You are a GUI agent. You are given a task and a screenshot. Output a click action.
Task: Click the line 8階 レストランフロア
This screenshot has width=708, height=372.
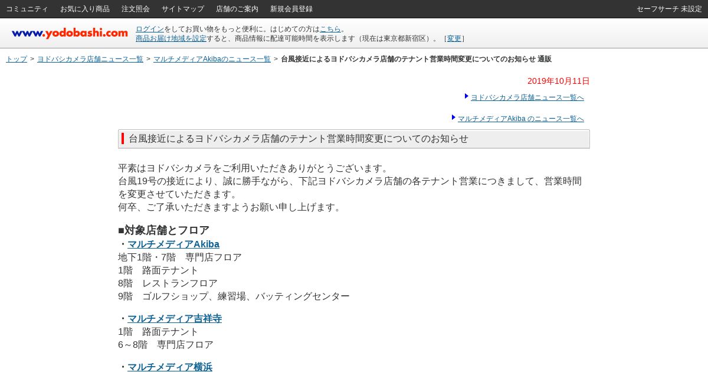click(x=168, y=283)
